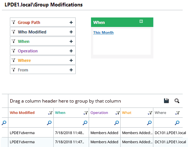Click the search magnifier under Who Modified column
Viewport: 188px width, 147px height.
pyautogui.click(x=49, y=123)
